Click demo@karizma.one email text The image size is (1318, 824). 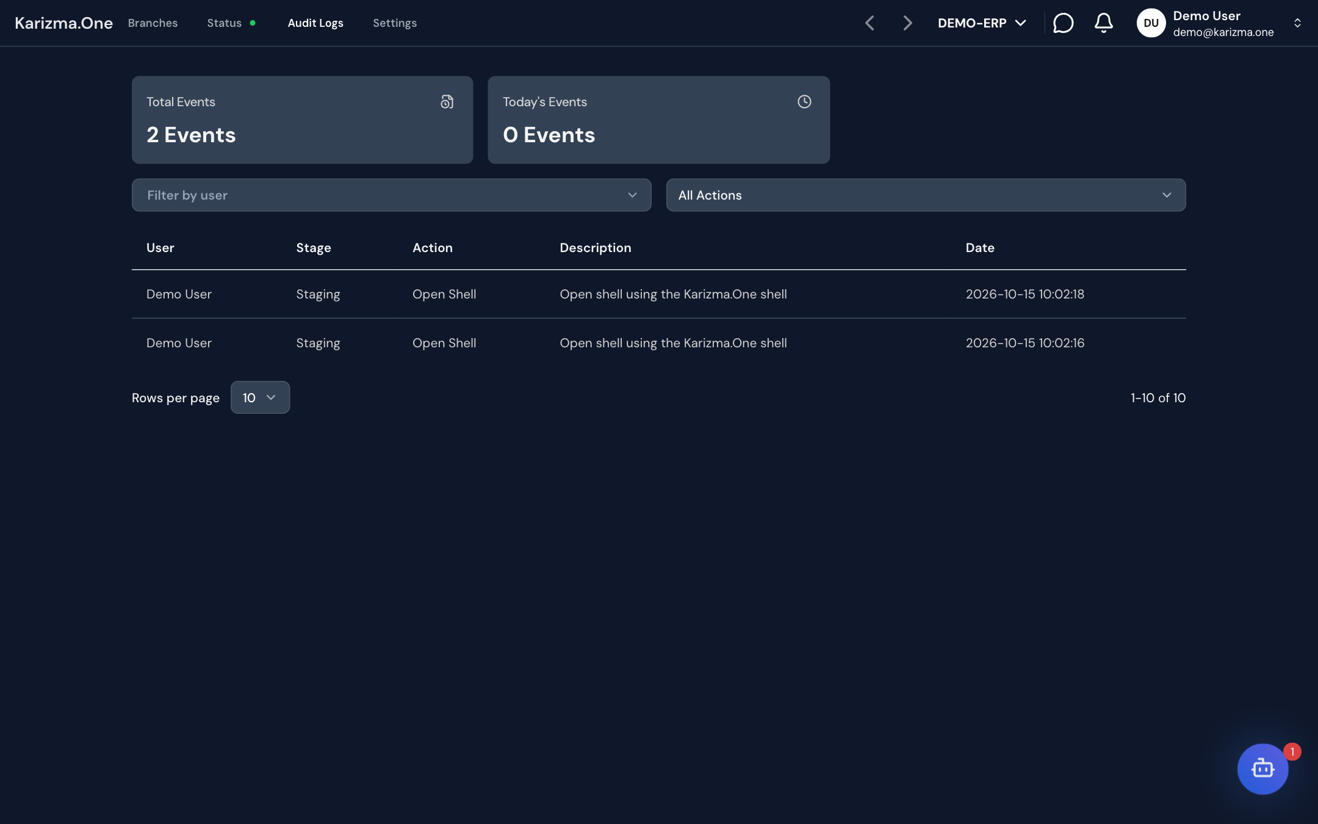click(1223, 32)
